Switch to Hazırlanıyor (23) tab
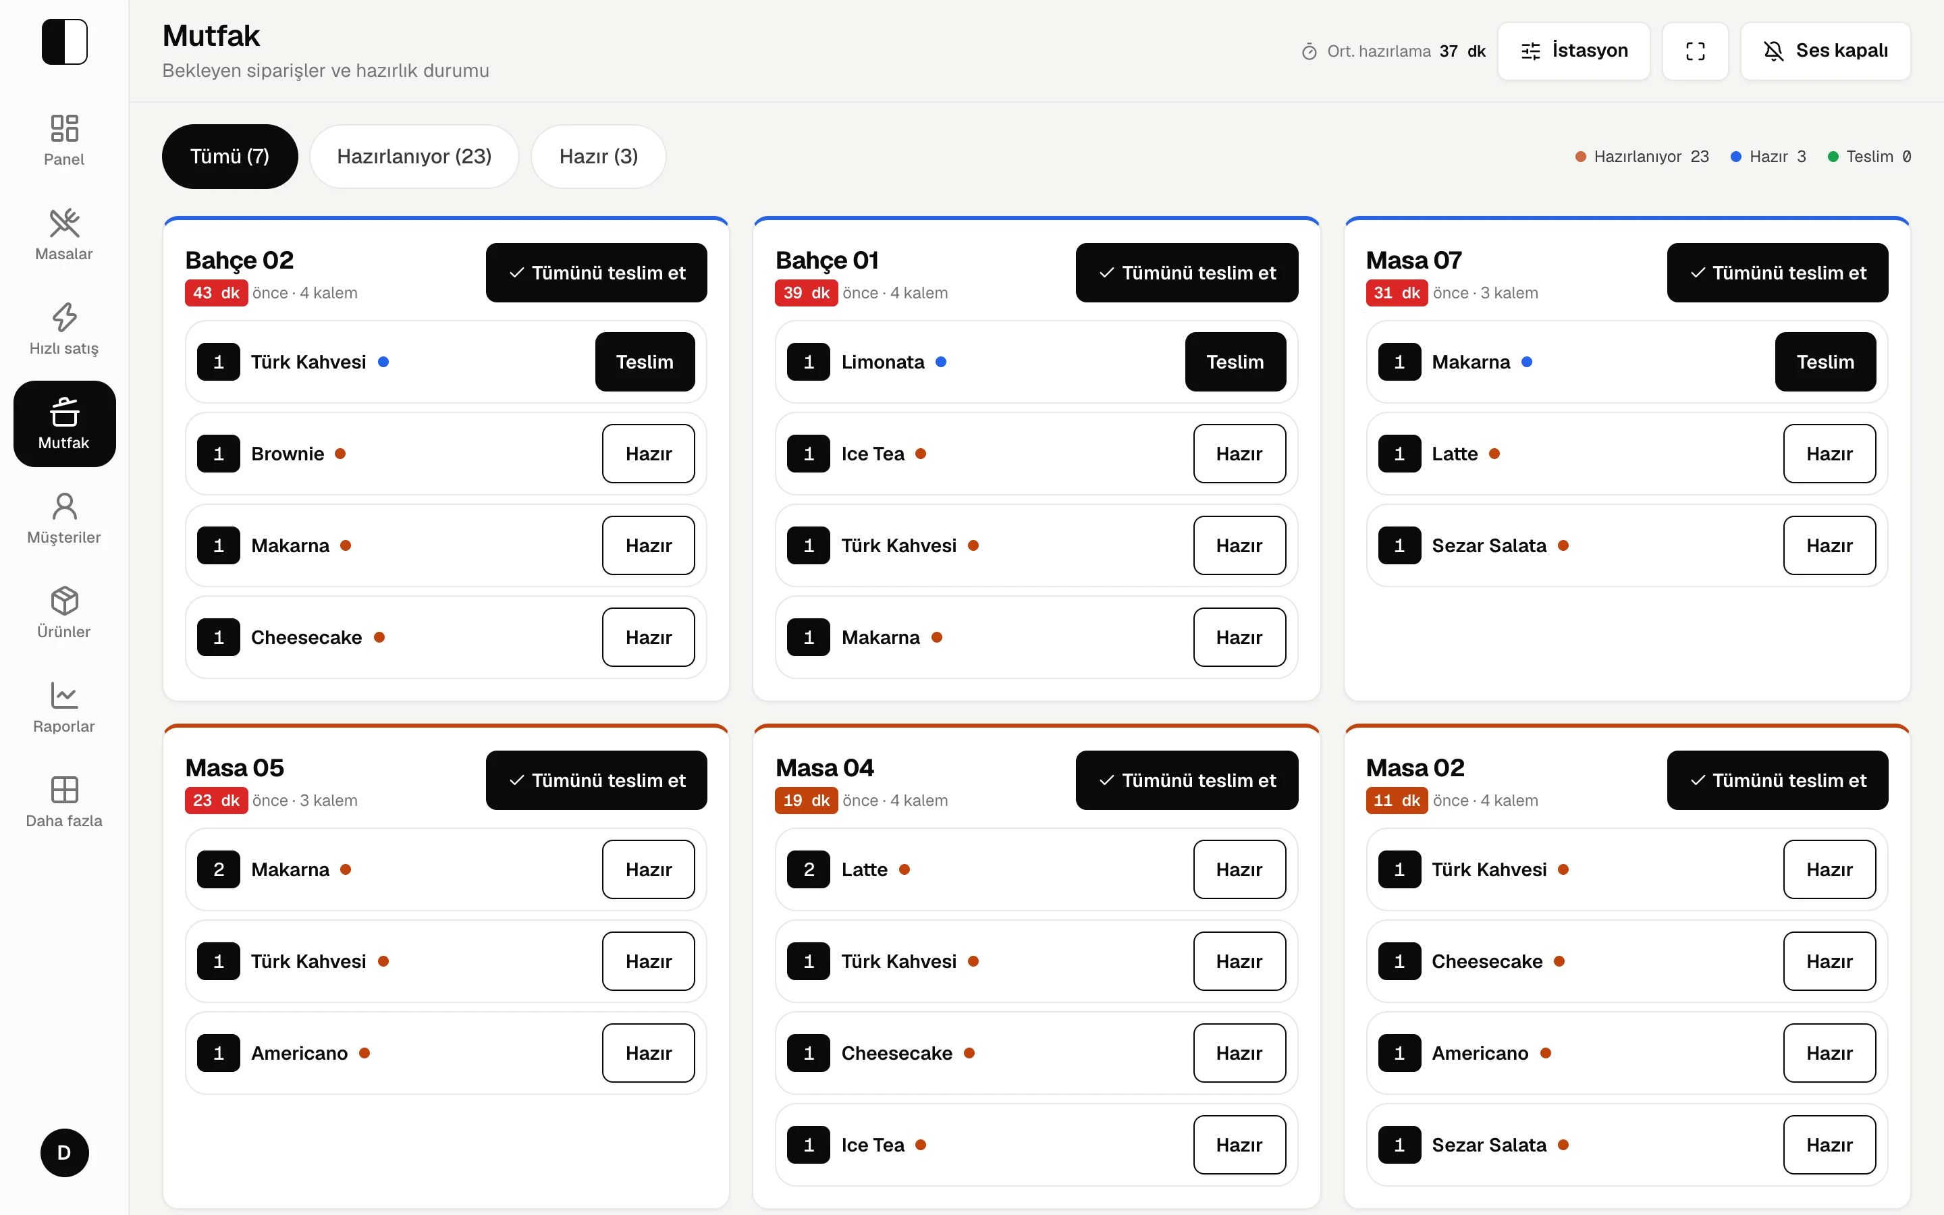 tap(414, 157)
